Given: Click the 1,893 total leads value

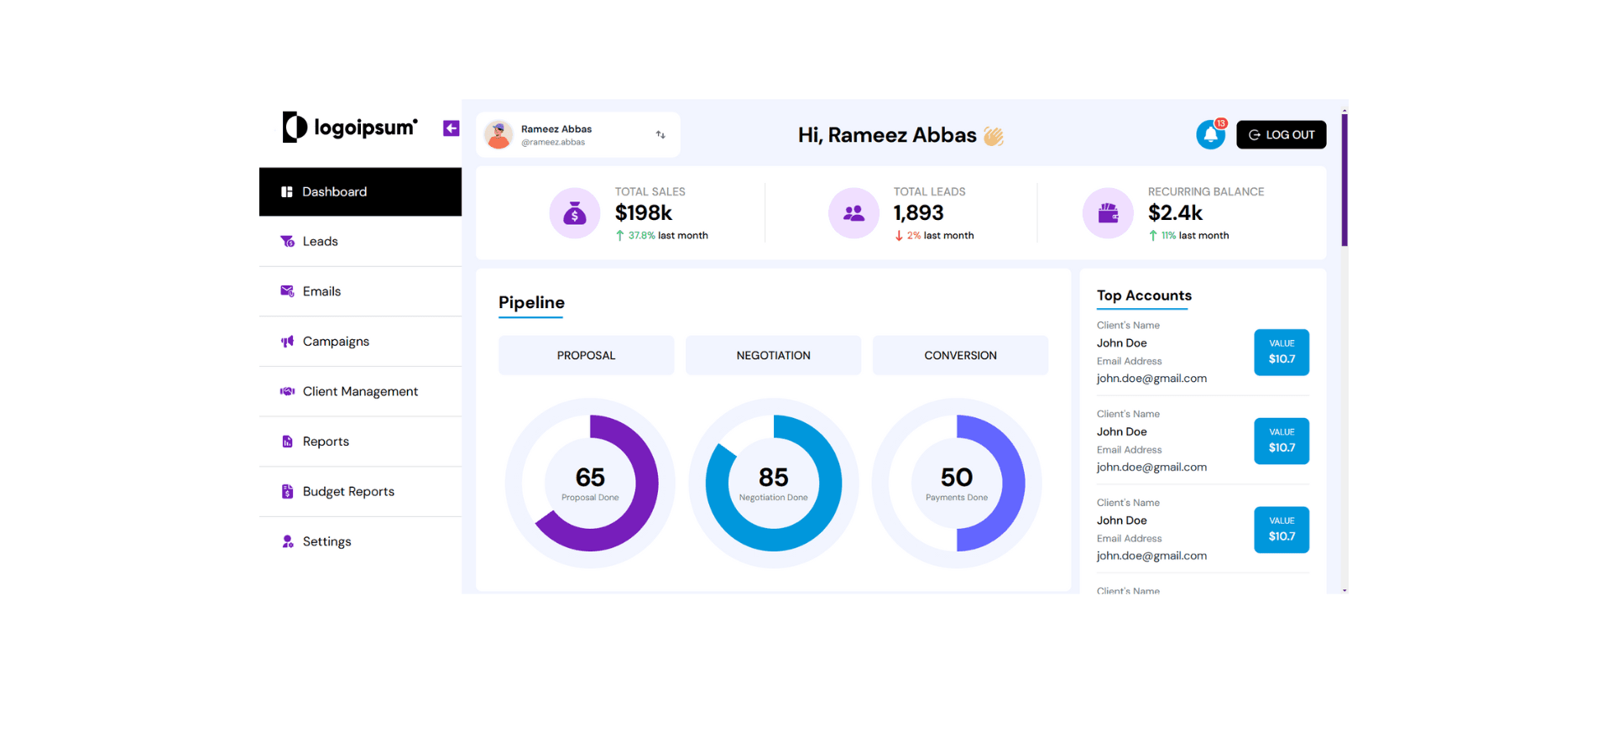Looking at the screenshot, I should [918, 213].
